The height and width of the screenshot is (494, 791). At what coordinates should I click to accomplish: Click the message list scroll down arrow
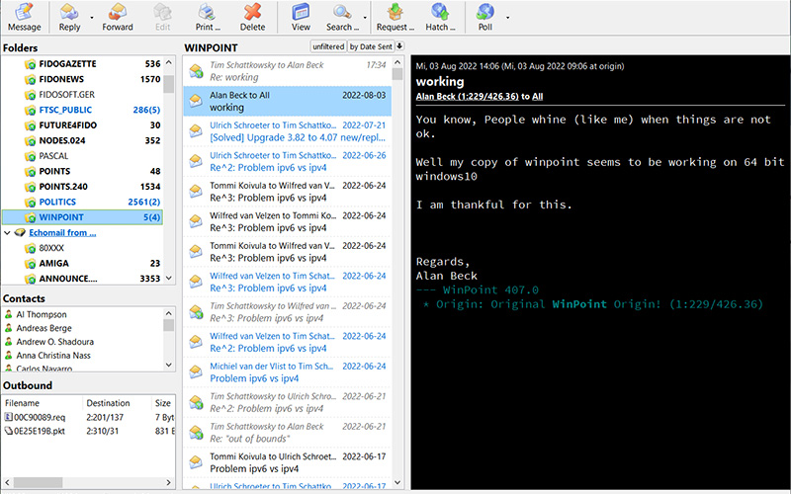(x=397, y=482)
